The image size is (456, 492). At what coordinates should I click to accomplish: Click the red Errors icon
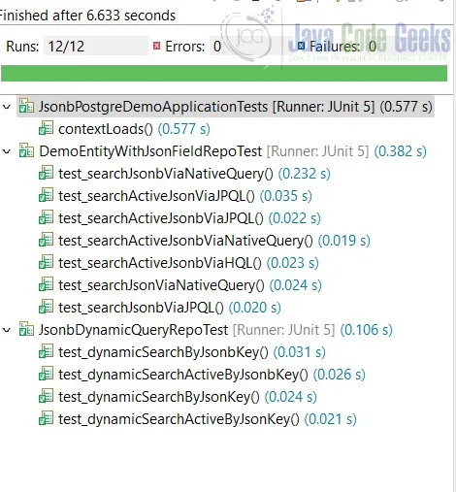click(157, 46)
